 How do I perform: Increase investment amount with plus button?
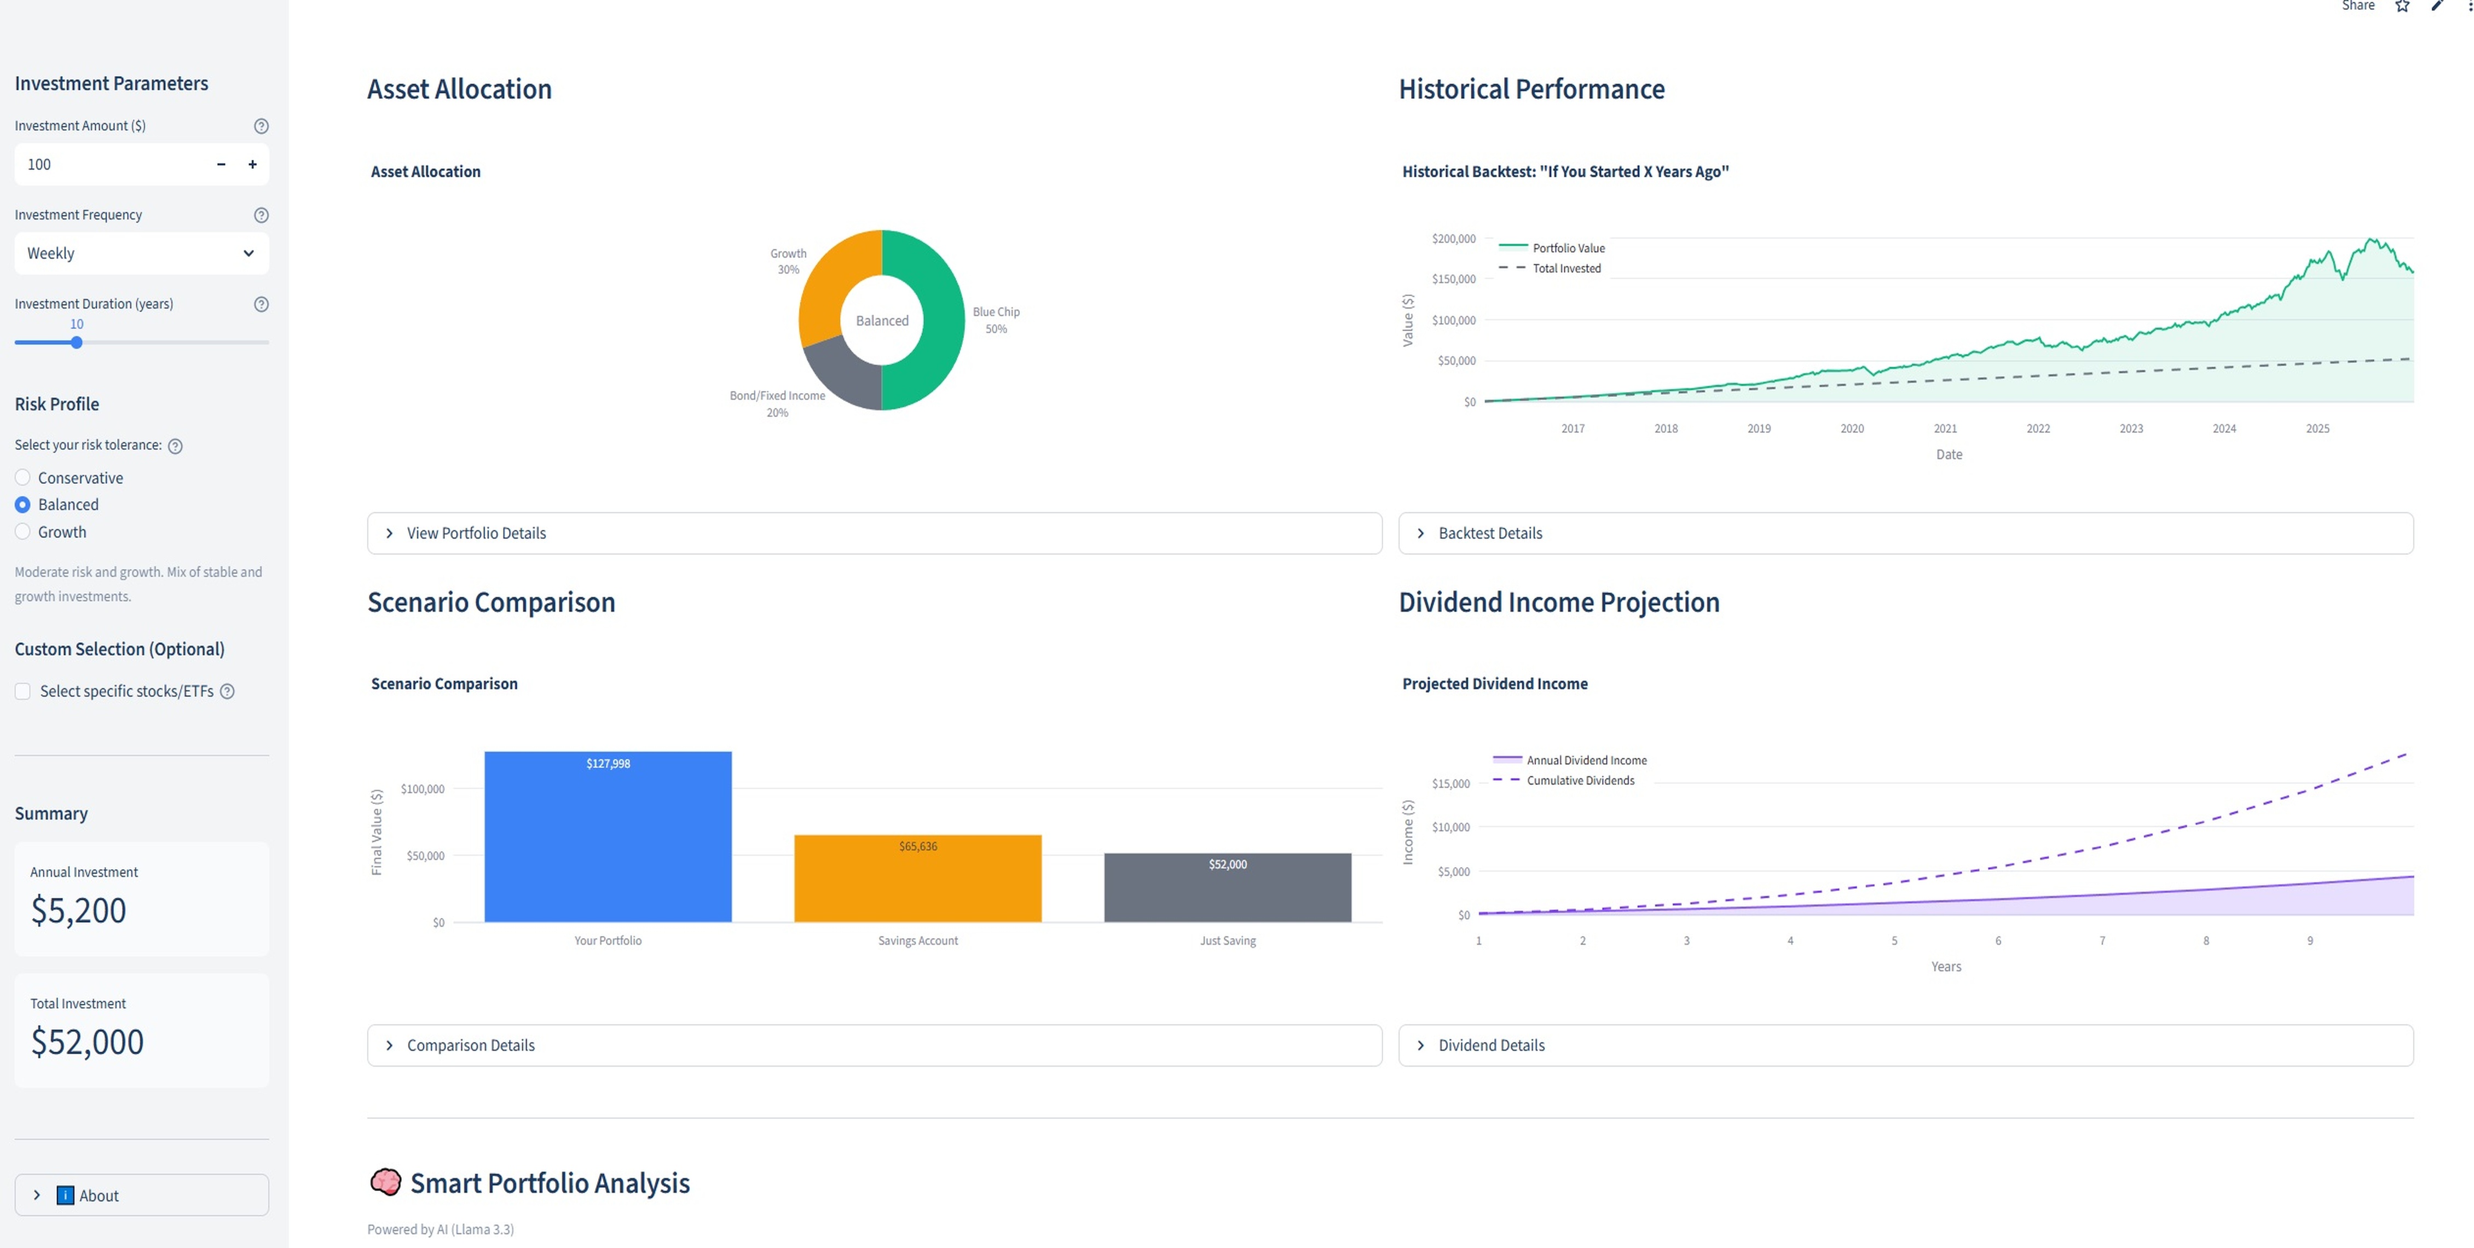(252, 164)
